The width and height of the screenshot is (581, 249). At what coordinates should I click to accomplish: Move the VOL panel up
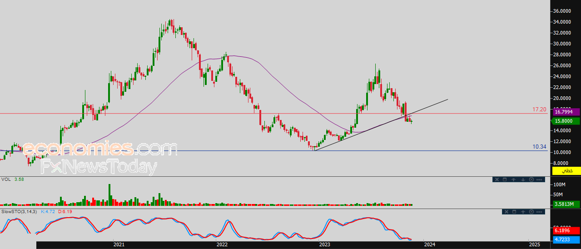coord(513,179)
